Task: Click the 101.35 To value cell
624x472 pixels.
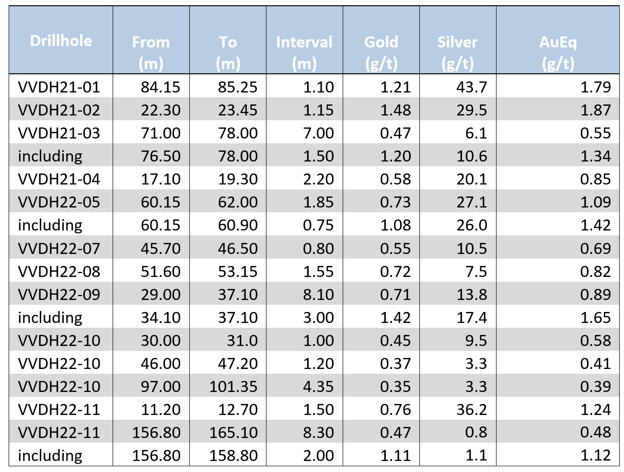Action: [x=233, y=386]
